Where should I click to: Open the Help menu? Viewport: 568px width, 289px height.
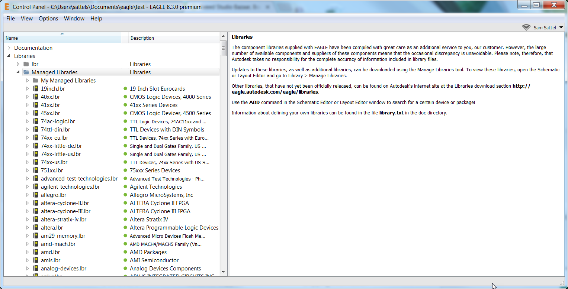[x=96, y=19]
